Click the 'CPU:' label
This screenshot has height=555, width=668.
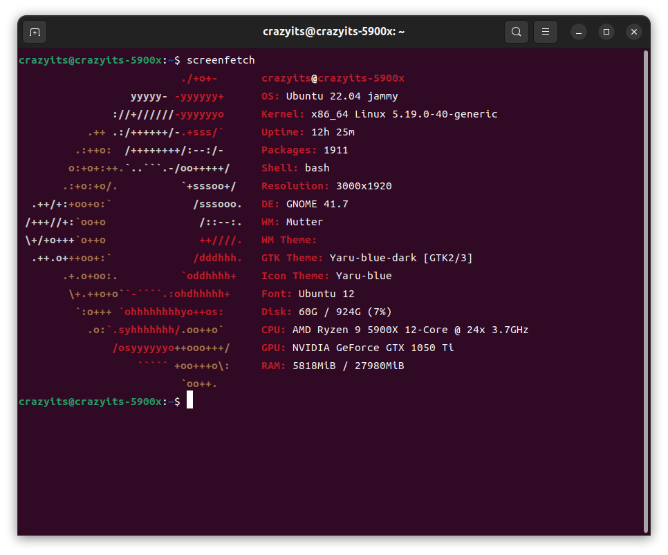274,330
